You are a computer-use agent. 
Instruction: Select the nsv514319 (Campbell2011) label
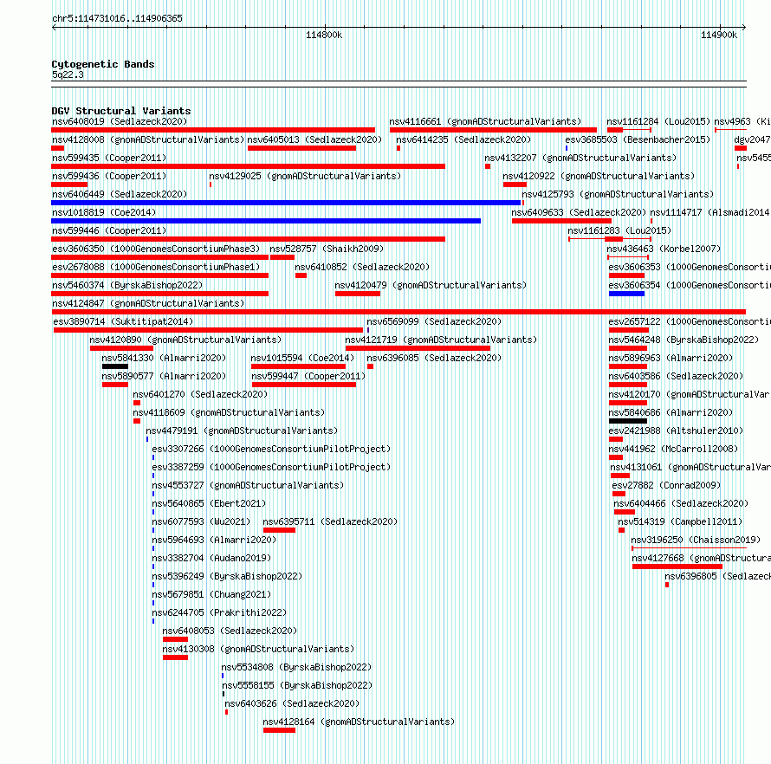point(680,521)
